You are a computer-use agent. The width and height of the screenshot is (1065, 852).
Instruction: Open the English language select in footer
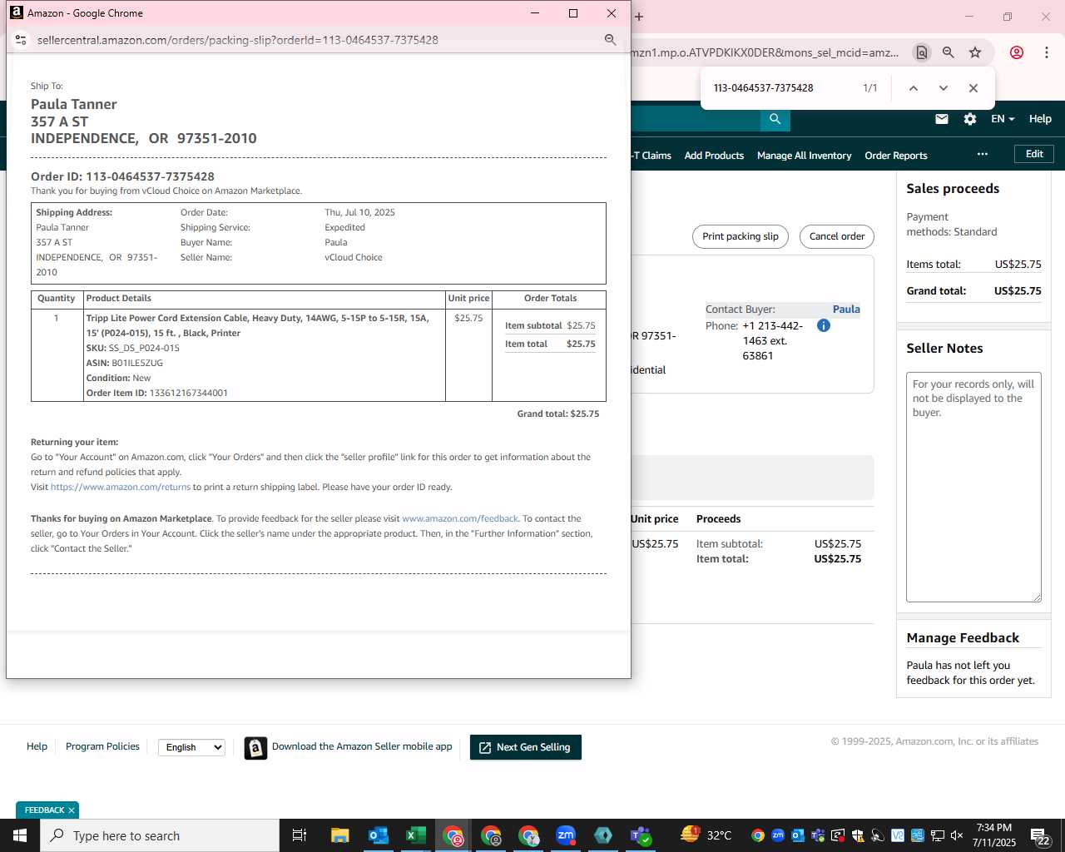[x=191, y=747]
